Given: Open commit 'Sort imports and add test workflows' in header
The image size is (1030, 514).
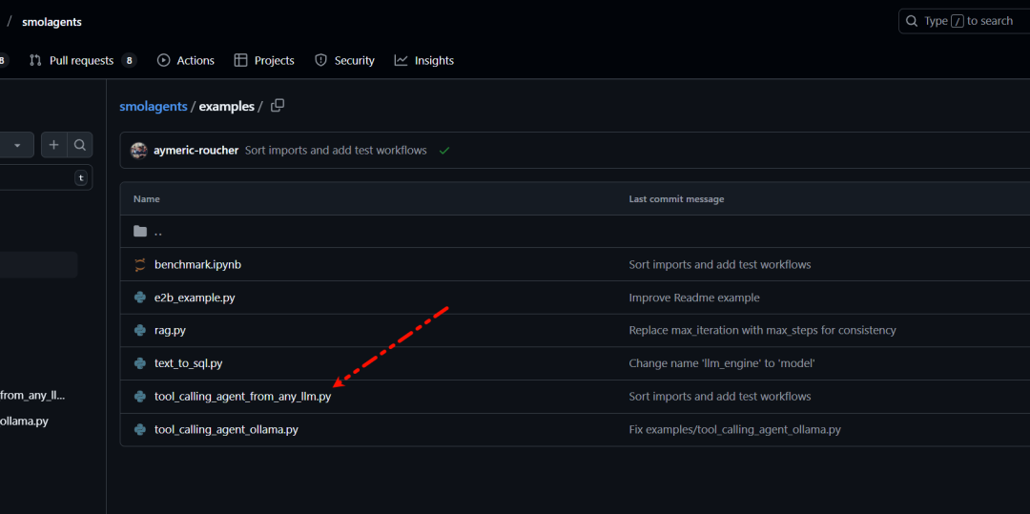Looking at the screenshot, I should coord(336,151).
